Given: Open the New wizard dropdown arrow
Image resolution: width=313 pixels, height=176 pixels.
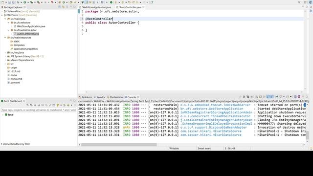Looking at the screenshot, I should pyautogui.click(x=6, y=2).
